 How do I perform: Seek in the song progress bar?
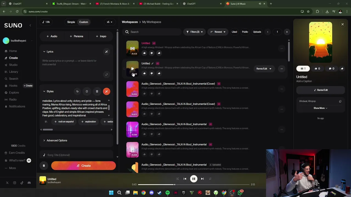tap(194, 184)
